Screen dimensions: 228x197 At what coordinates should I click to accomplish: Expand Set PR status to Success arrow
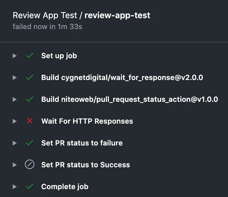pyautogui.click(x=15, y=165)
